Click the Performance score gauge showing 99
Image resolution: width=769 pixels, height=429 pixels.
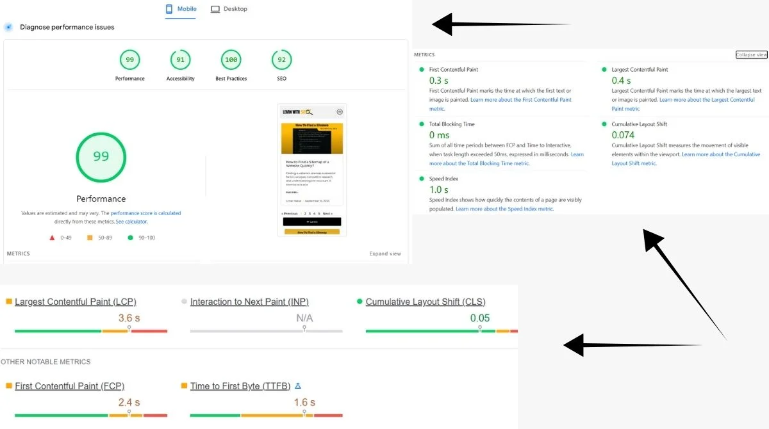pos(129,59)
